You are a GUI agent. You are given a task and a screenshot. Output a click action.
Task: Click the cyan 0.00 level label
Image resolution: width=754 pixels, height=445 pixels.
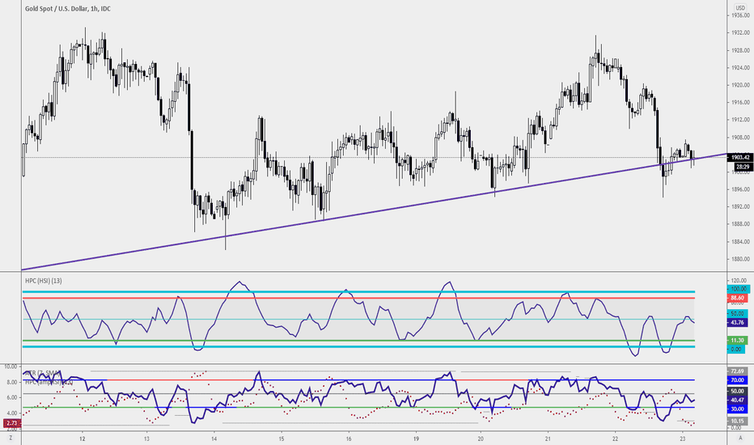pyautogui.click(x=735, y=350)
